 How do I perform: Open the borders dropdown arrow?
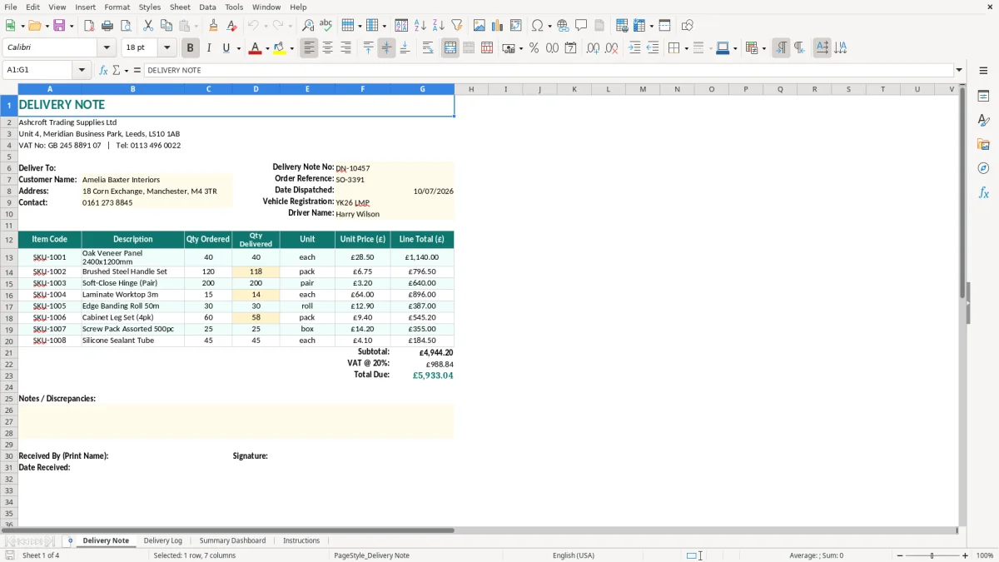[x=686, y=48]
